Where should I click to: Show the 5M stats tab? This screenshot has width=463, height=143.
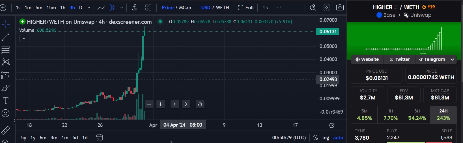coord(364,115)
